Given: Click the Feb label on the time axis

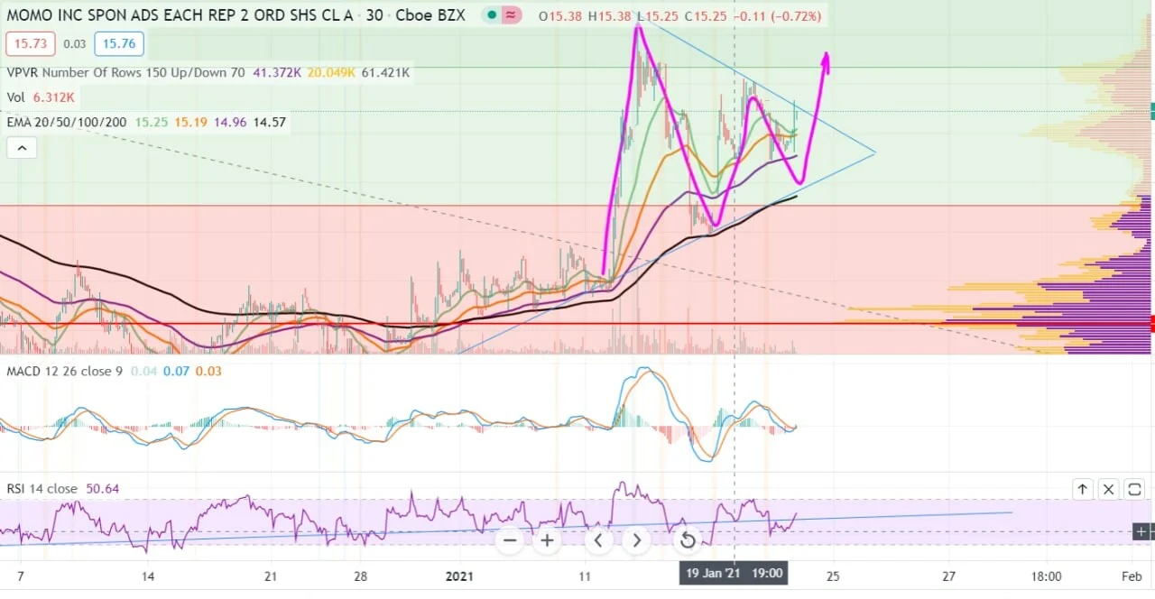Looking at the screenshot, I should click(x=1132, y=576).
